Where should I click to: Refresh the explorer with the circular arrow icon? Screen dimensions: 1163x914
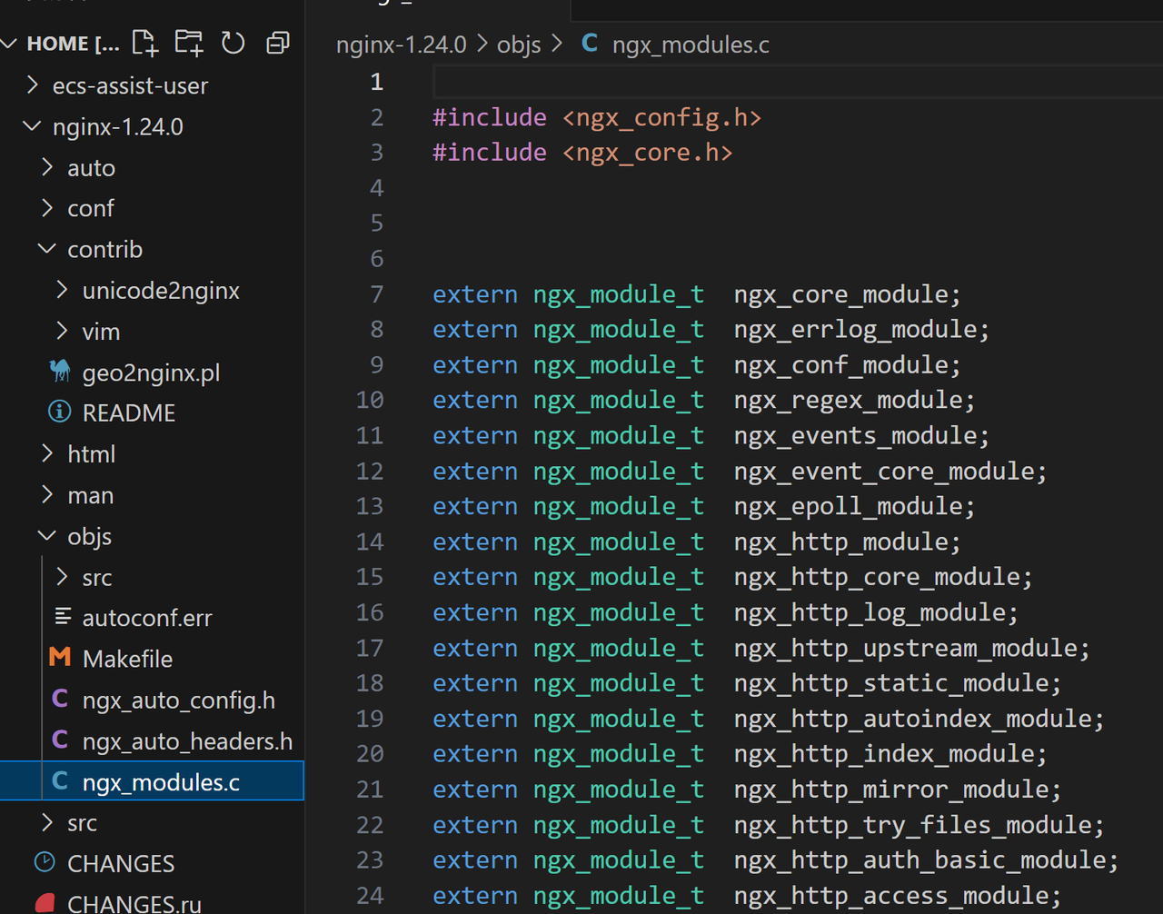tap(234, 43)
